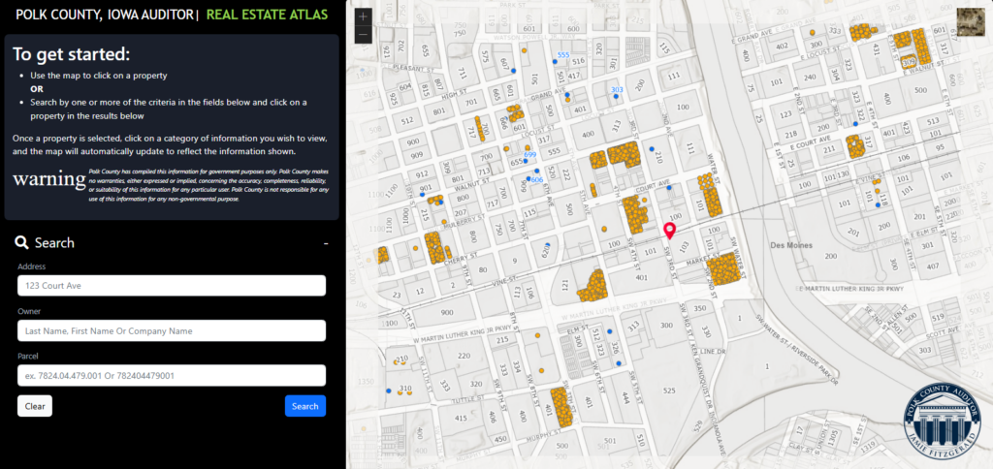Click the Polk County Auditor seal logo
Viewport: 993px width, 469px height.
point(942,422)
